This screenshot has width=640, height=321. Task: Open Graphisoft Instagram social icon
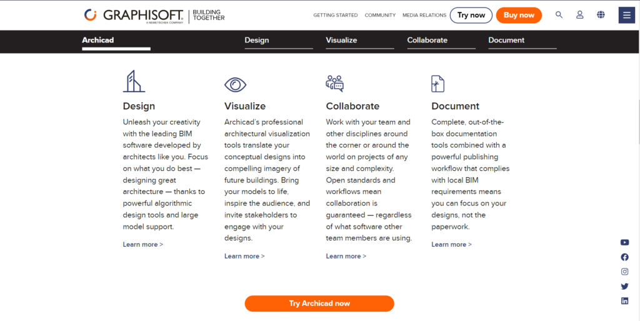[624, 272]
